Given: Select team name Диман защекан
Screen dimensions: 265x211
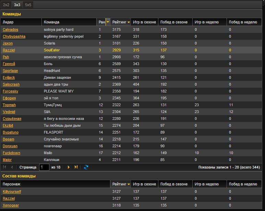Looking at the screenshot, I should pyautogui.click(x=57, y=77).
